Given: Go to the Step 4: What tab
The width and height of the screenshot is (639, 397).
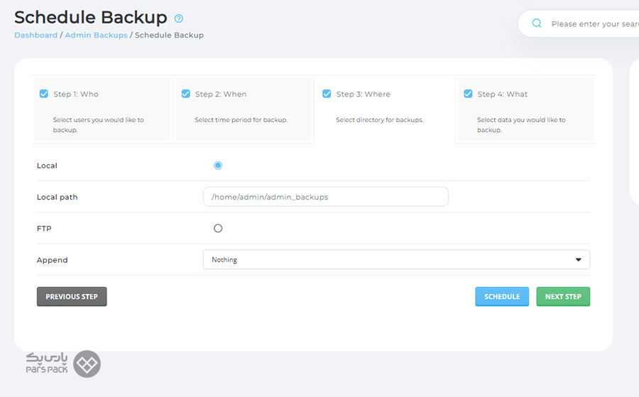Looking at the screenshot, I should [x=525, y=109].
